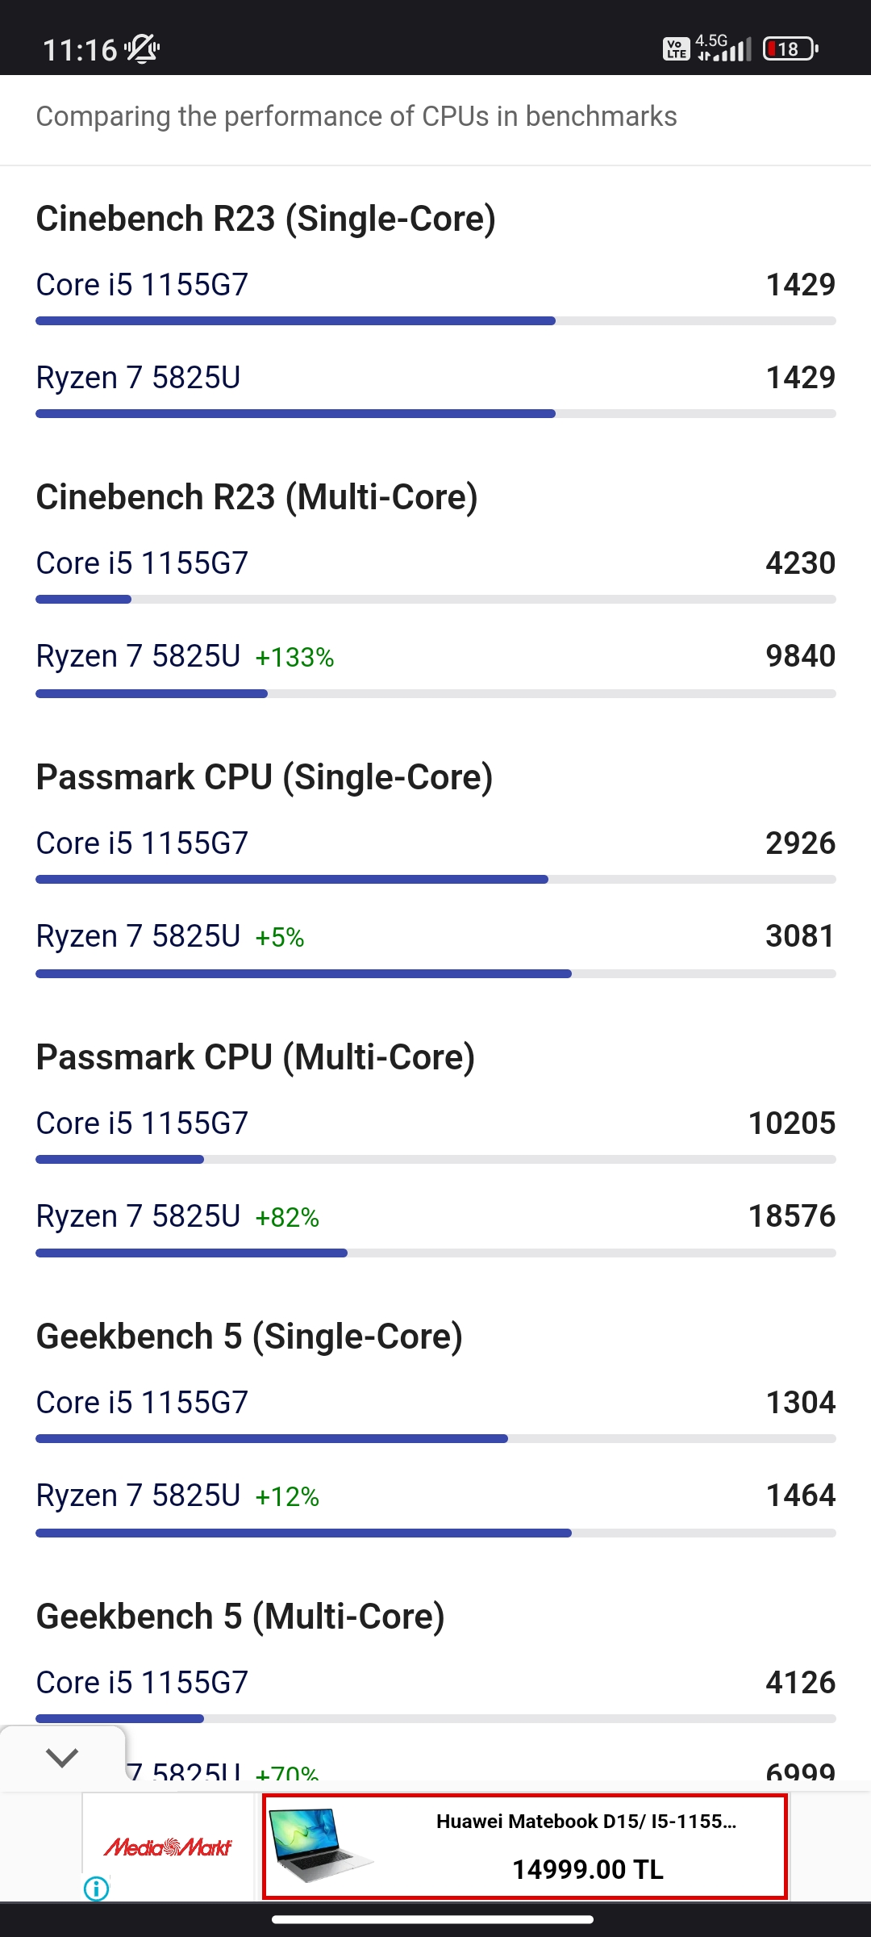The width and height of the screenshot is (871, 1937).
Task: Tap the silent mode bell icon
Action: [x=143, y=49]
